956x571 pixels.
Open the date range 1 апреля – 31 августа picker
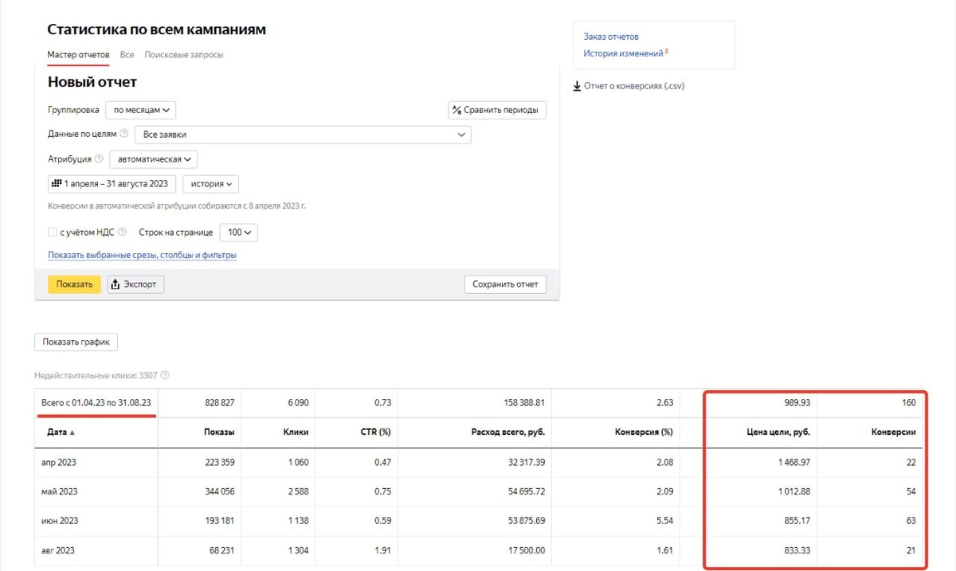coord(112,183)
